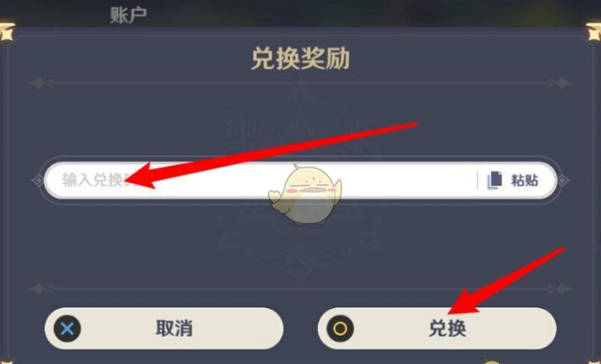The image size is (601, 364).
Task: Click the 粘贴 paste label
Action: click(x=525, y=181)
